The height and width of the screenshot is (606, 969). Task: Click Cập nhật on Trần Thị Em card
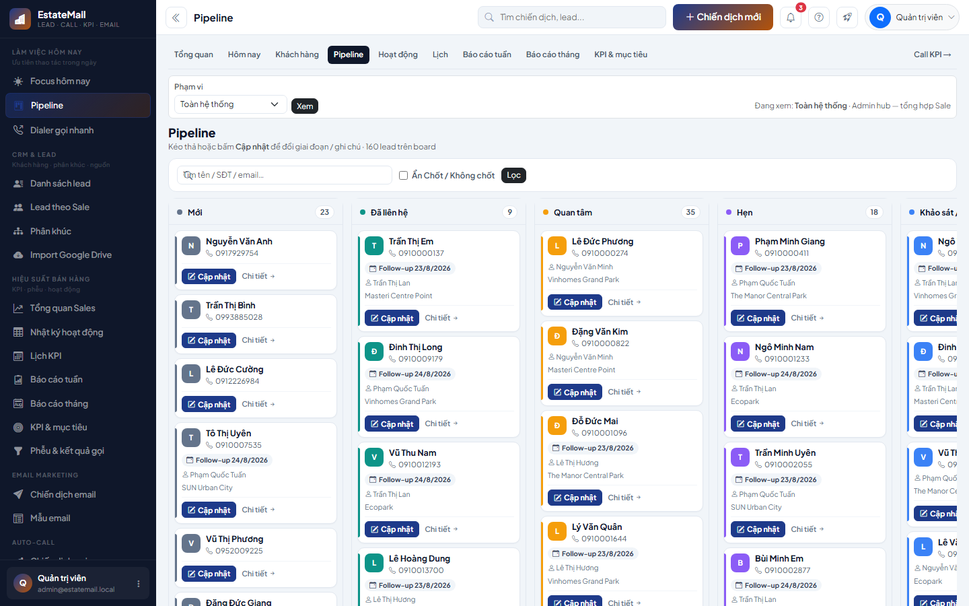pyautogui.click(x=392, y=318)
